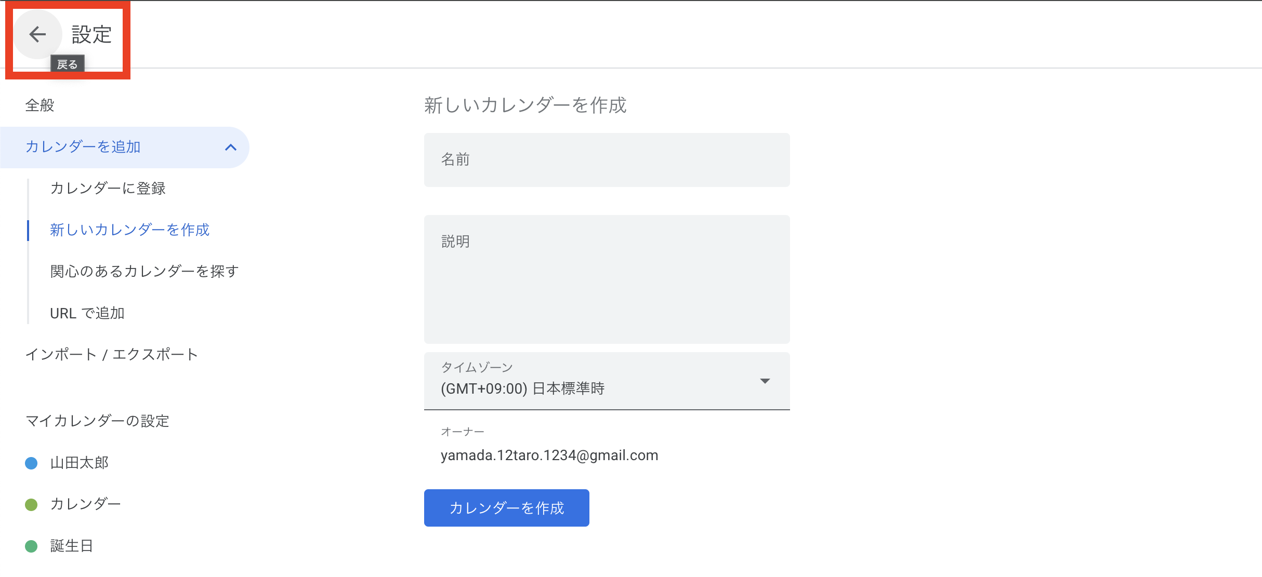Collapse the カレンダーを追加 chevron
1262x577 pixels.
[231, 147]
